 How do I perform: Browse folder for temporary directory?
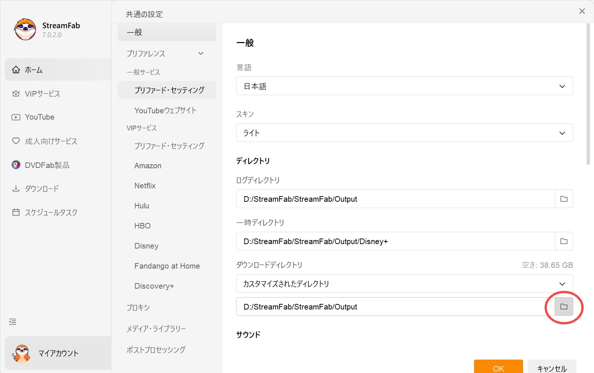[x=564, y=241]
